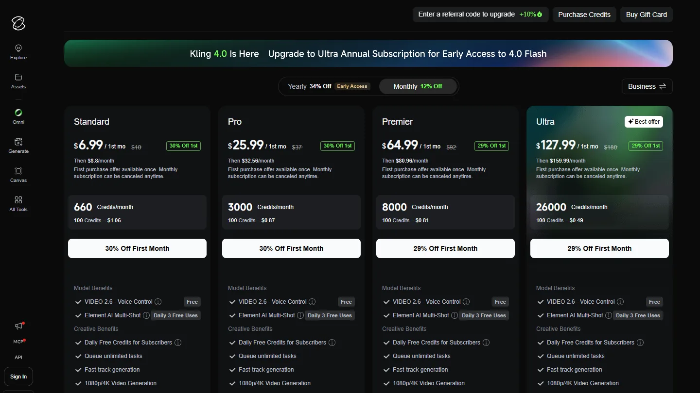Click the Premier $64.99 price
Image resolution: width=700 pixels, height=393 pixels.
click(400, 145)
